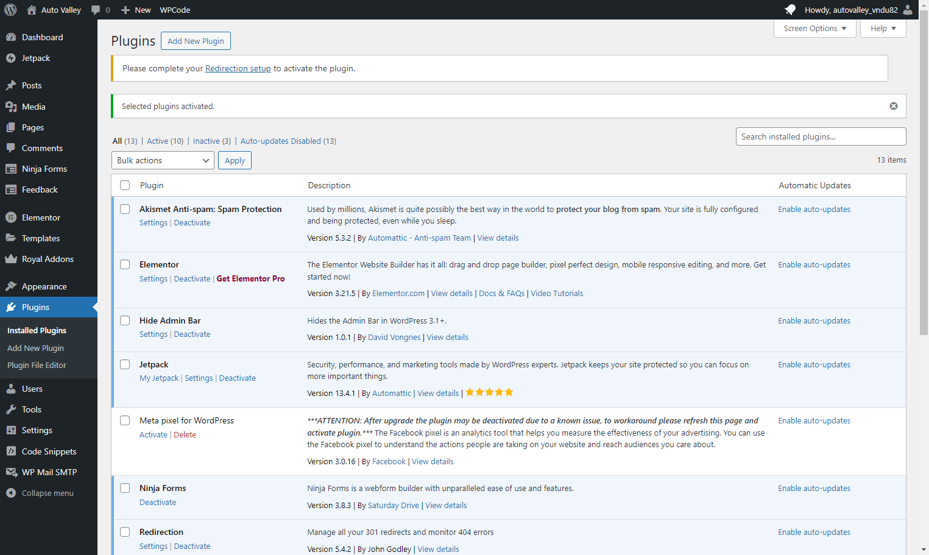This screenshot has height=555, width=929.
Task: Tick the Akismet Anti-spam checkbox
Action: coord(125,209)
